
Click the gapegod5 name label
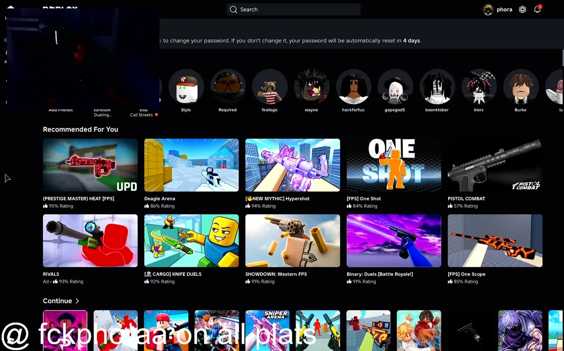tap(395, 110)
